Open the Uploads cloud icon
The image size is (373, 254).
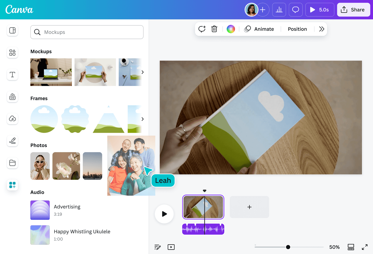(12, 119)
